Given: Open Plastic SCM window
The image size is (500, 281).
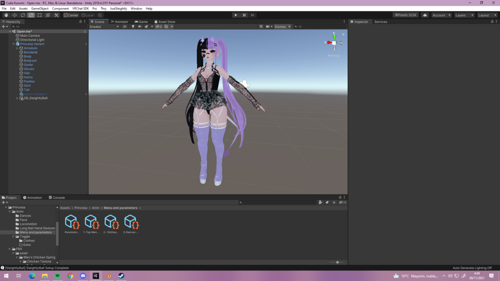Looking at the screenshot, I should click(x=405, y=15).
